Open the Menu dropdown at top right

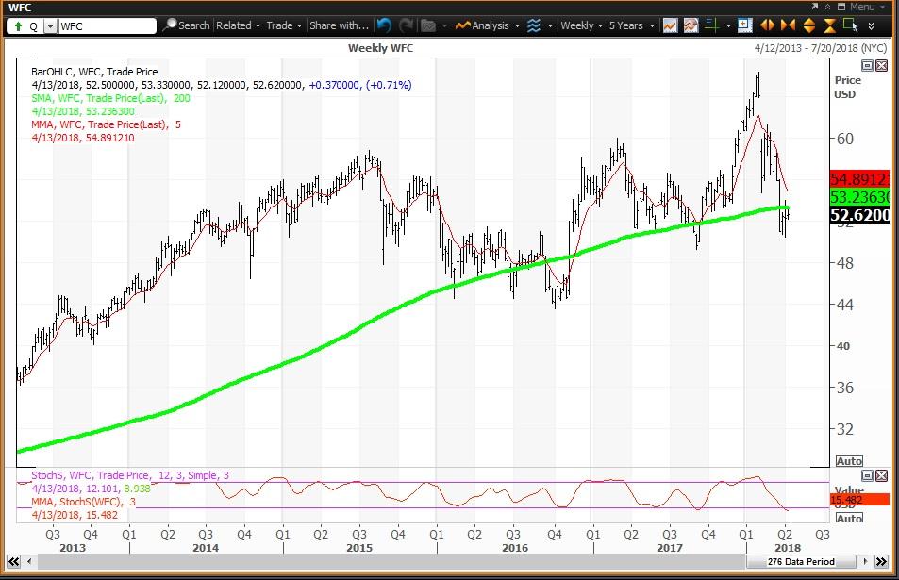click(867, 7)
